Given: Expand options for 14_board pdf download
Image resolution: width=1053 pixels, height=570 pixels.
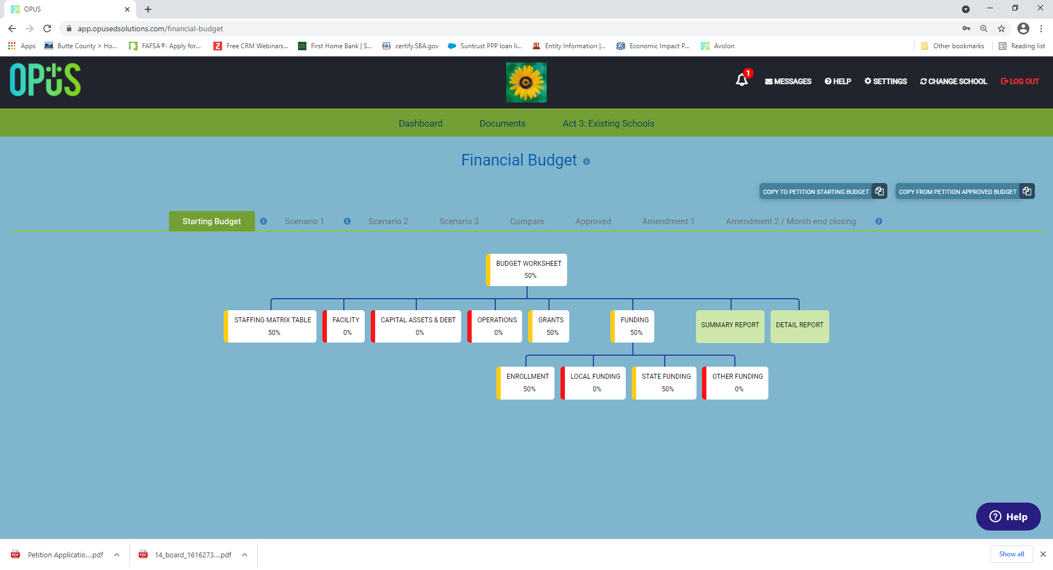Looking at the screenshot, I should click(245, 555).
